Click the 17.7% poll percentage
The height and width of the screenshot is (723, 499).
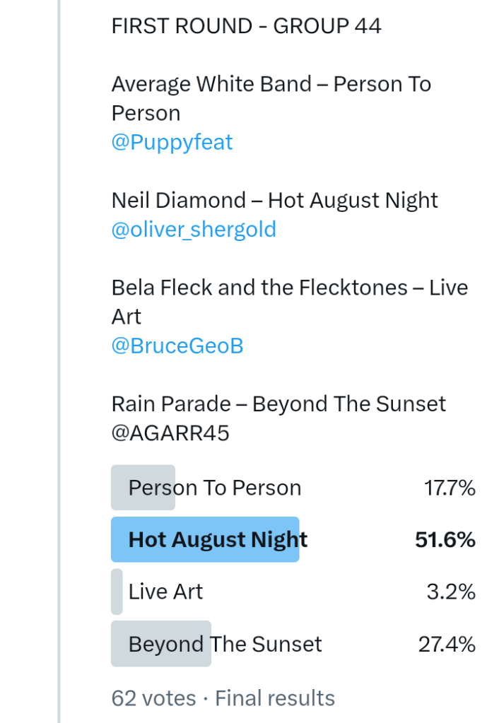[x=450, y=488]
